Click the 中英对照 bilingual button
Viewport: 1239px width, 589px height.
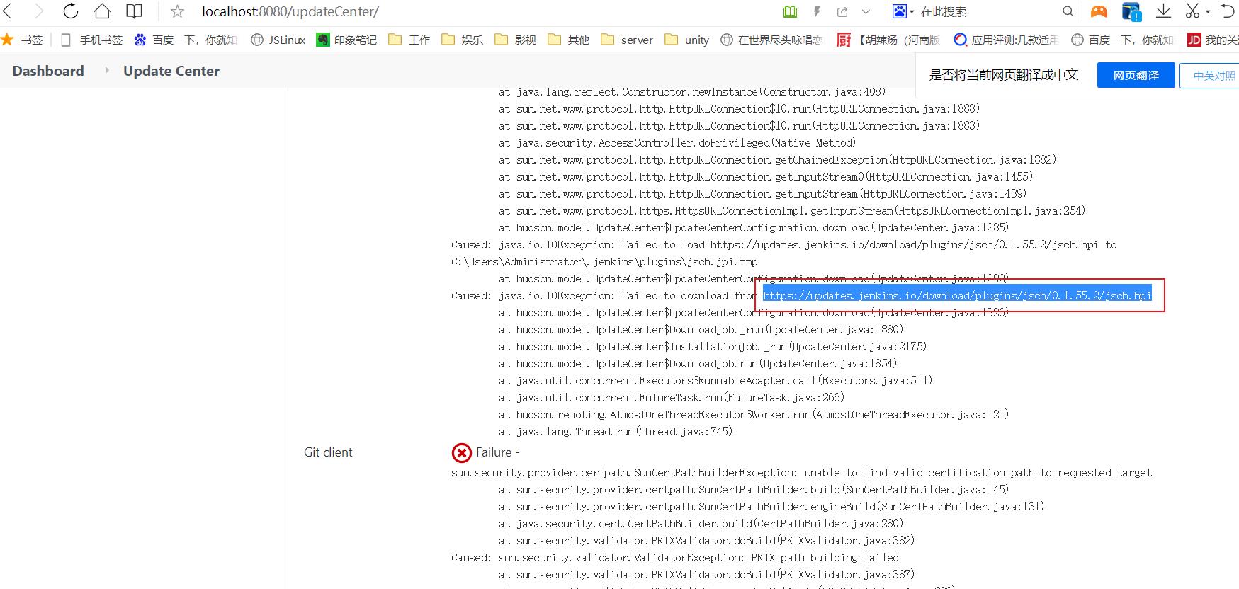tap(1210, 75)
